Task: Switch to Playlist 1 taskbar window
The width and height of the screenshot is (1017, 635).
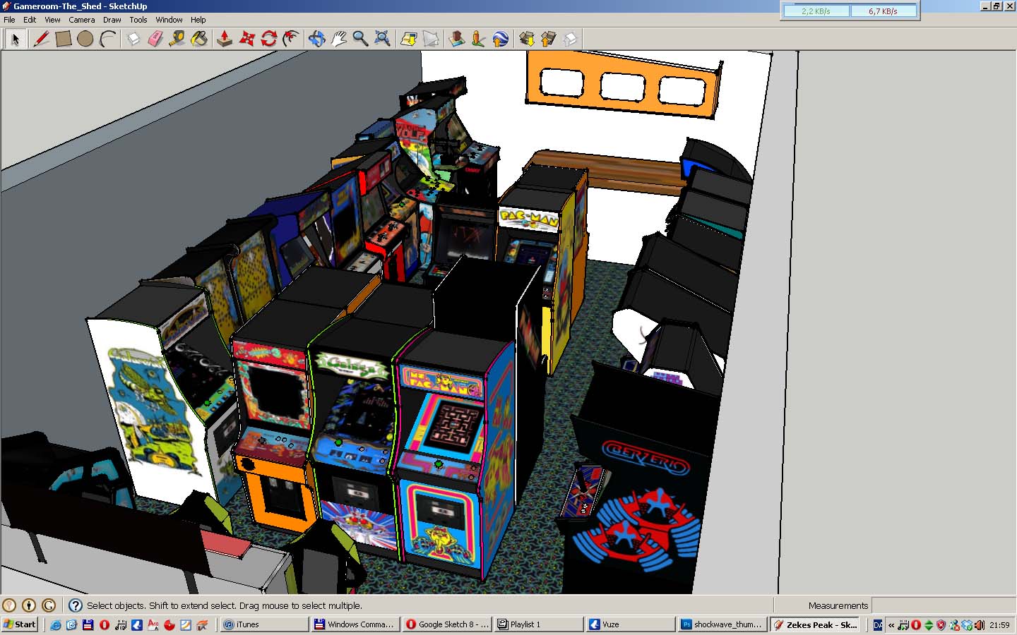Action: [x=539, y=624]
